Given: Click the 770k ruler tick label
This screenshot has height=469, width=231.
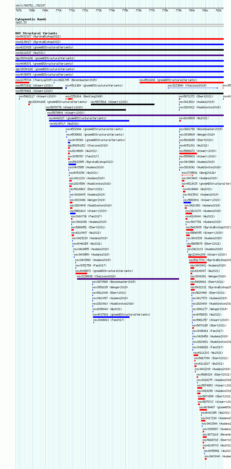Looking at the screenshot, I should [x=59, y=10].
